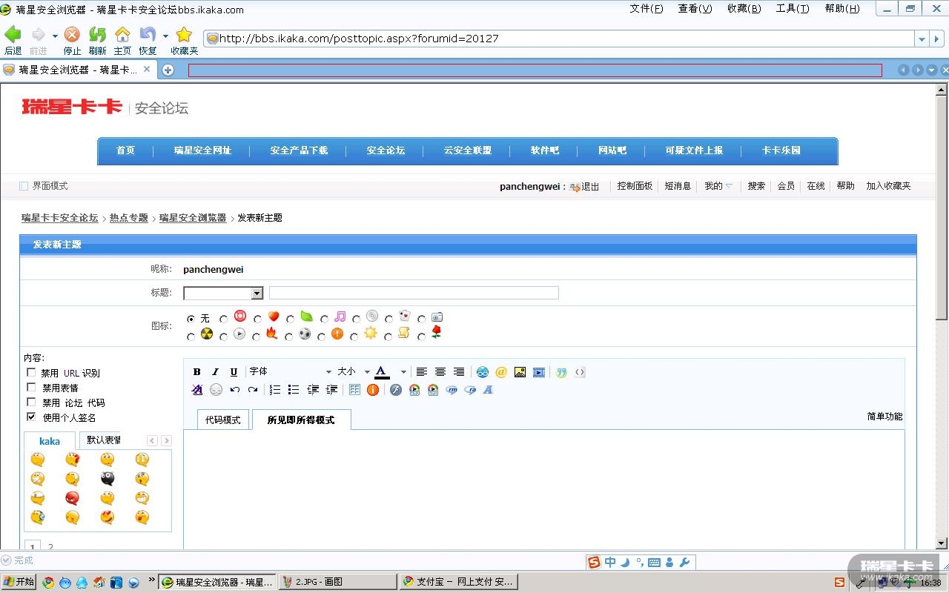Click the redo arrow in the editor toolbar
The image size is (949, 593).
pos(253,390)
